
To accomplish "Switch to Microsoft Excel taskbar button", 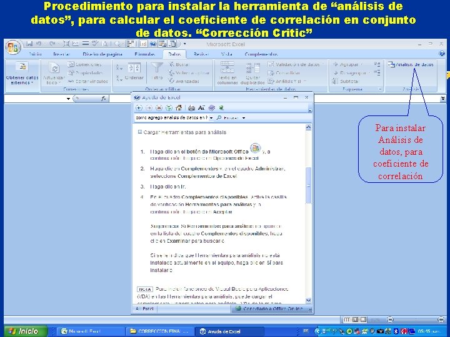I will click(x=90, y=331).
